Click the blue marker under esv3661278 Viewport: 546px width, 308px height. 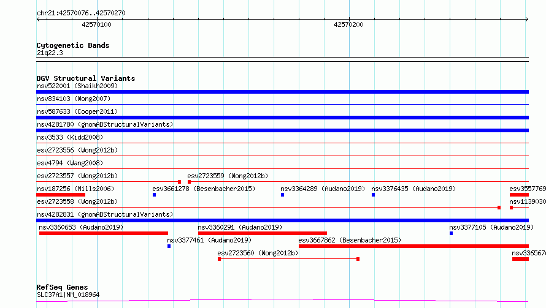pos(154,195)
